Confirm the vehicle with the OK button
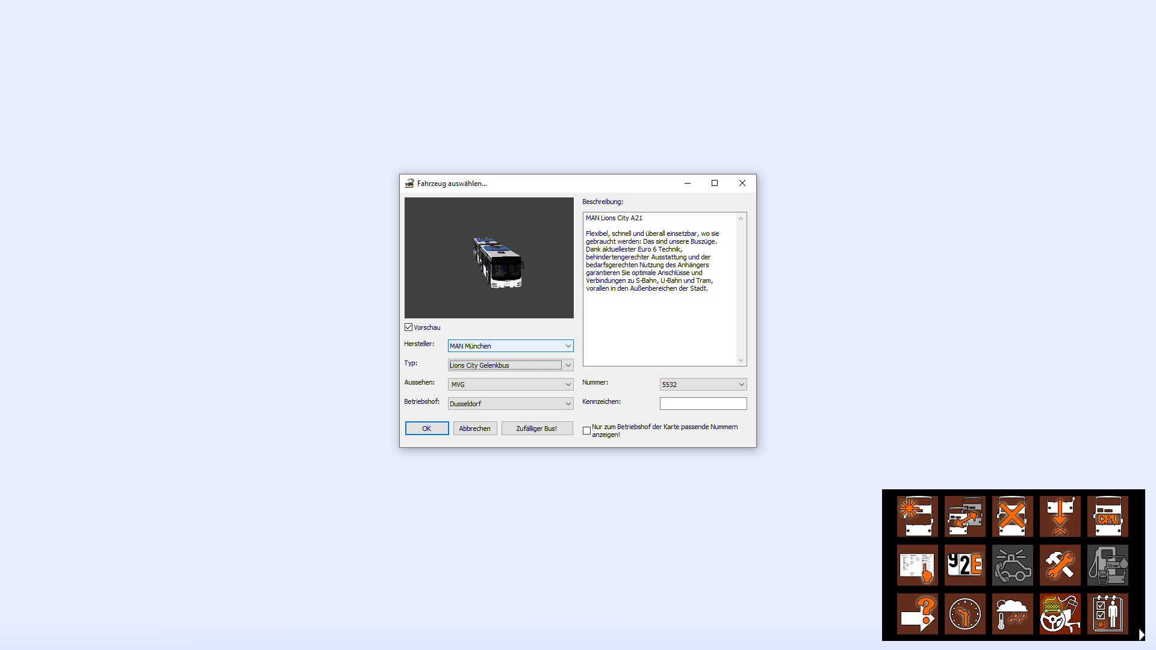This screenshot has height=650, width=1156. (x=427, y=429)
